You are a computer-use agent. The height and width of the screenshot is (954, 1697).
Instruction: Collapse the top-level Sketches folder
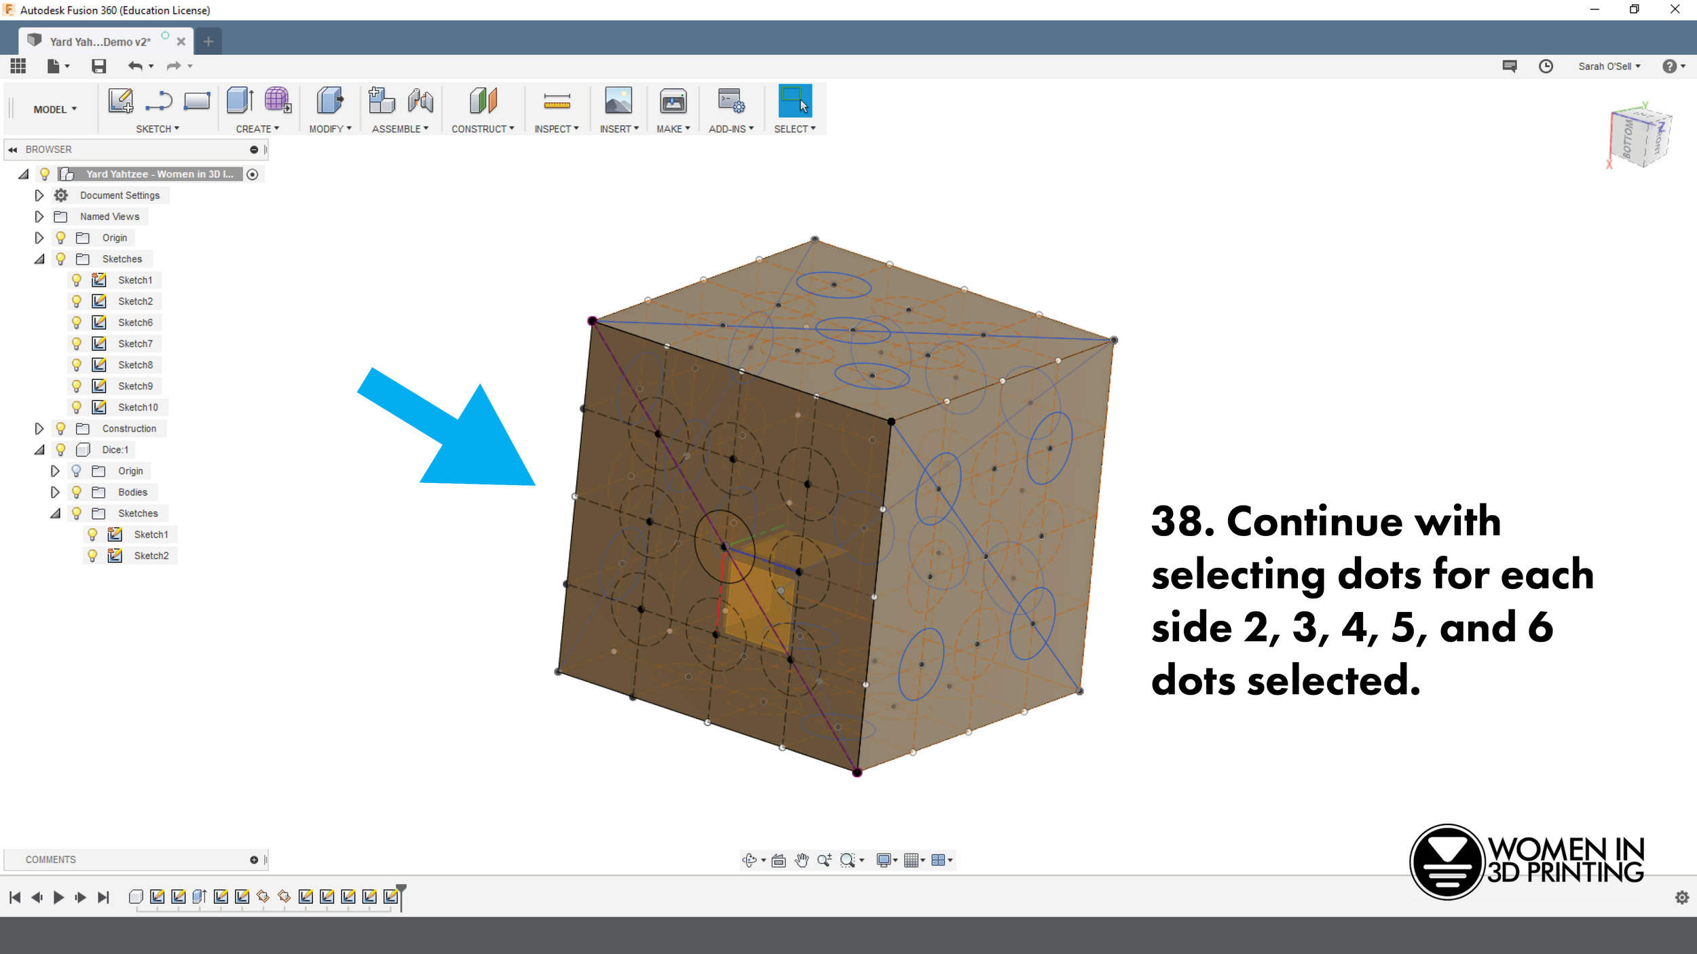[39, 259]
